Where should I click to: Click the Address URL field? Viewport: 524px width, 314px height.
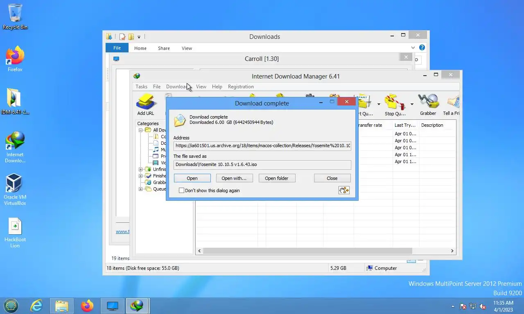(262, 146)
